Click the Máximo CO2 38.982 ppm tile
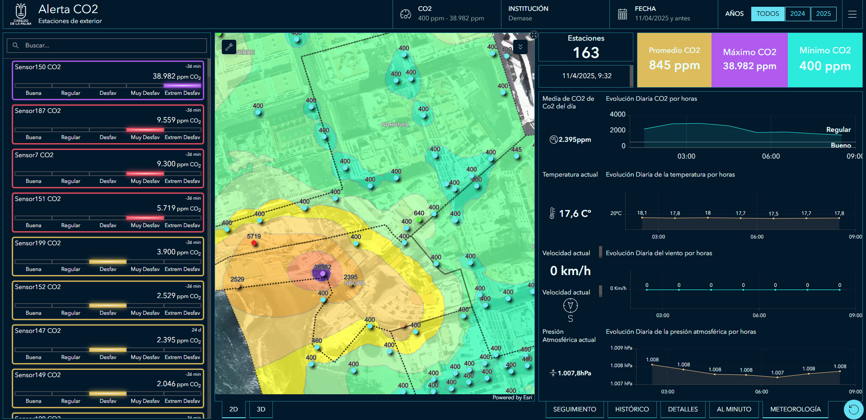The height and width of the screenshot is (420, 866). pyautogui.click(x=749, y=60)
